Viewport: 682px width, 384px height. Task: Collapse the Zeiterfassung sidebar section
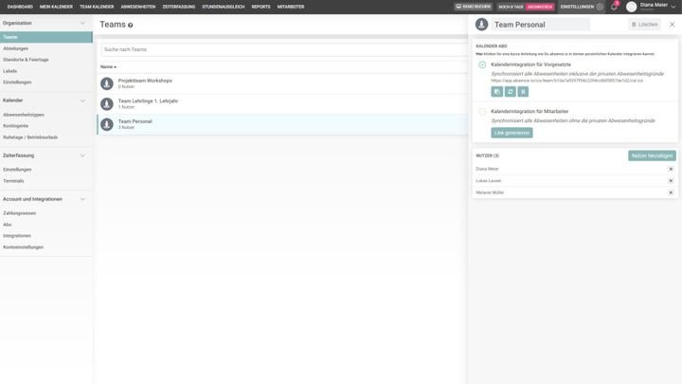pos(82,155)
